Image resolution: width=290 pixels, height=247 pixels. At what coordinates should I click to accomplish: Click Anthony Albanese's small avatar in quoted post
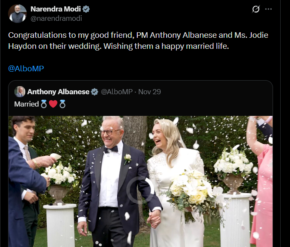(x=20, y=92)
